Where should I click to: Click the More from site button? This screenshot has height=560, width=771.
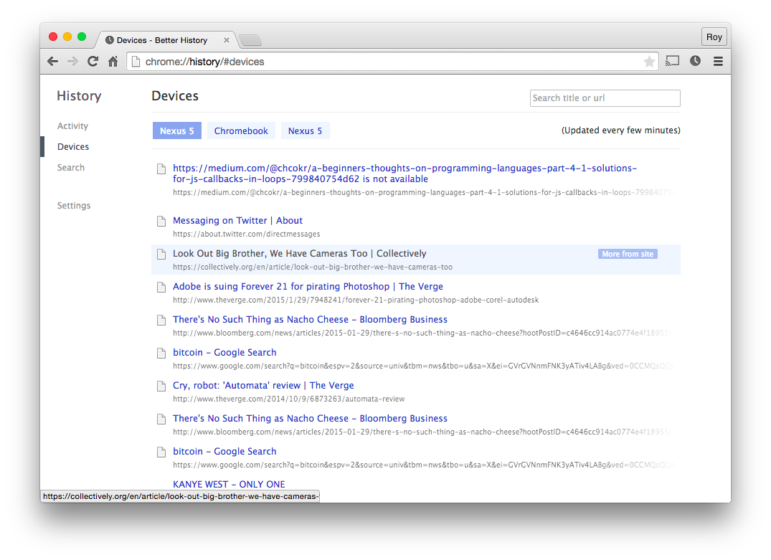click(628, 255)
